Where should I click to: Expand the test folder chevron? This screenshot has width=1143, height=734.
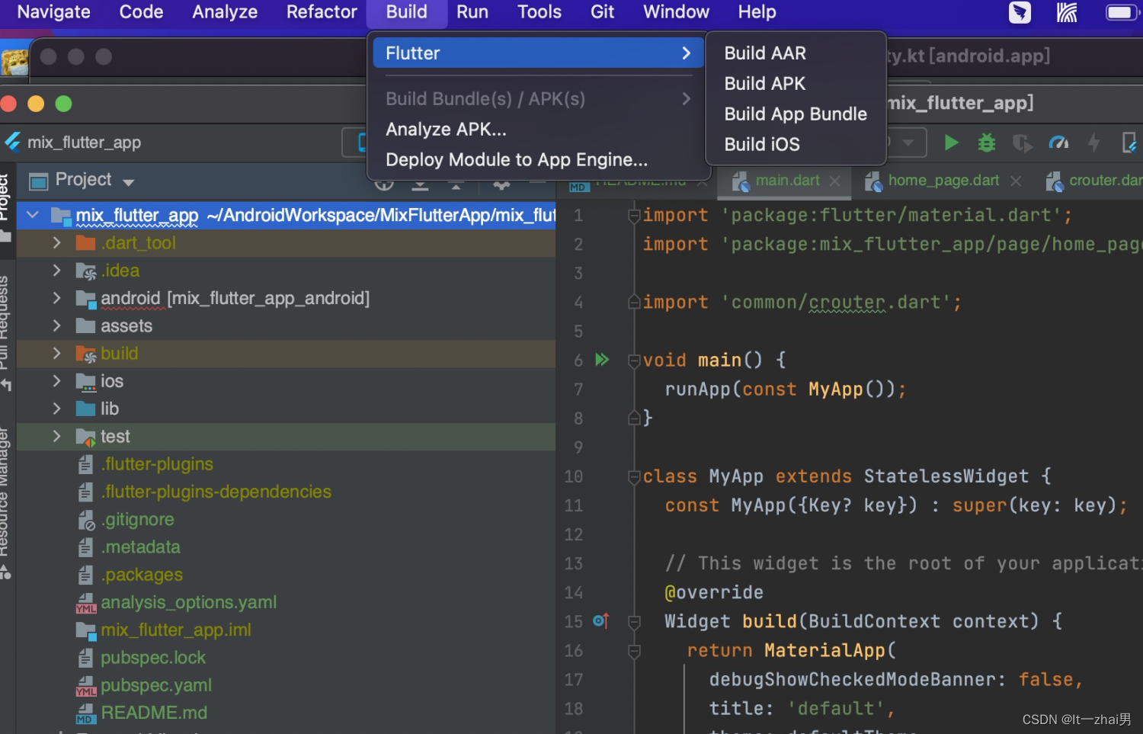[x=56, y=436]
